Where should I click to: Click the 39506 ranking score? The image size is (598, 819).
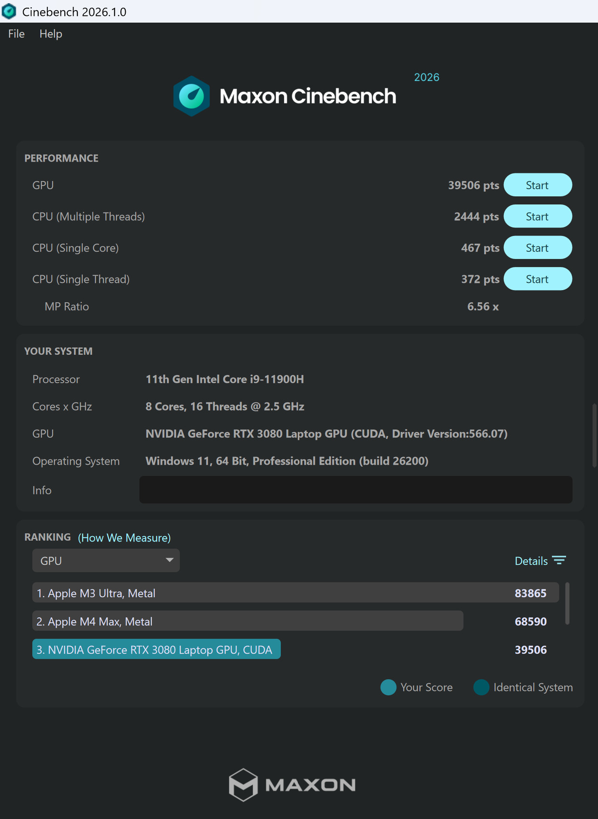(530, 650)
